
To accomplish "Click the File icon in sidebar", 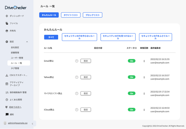I will [x=7, y=23].
